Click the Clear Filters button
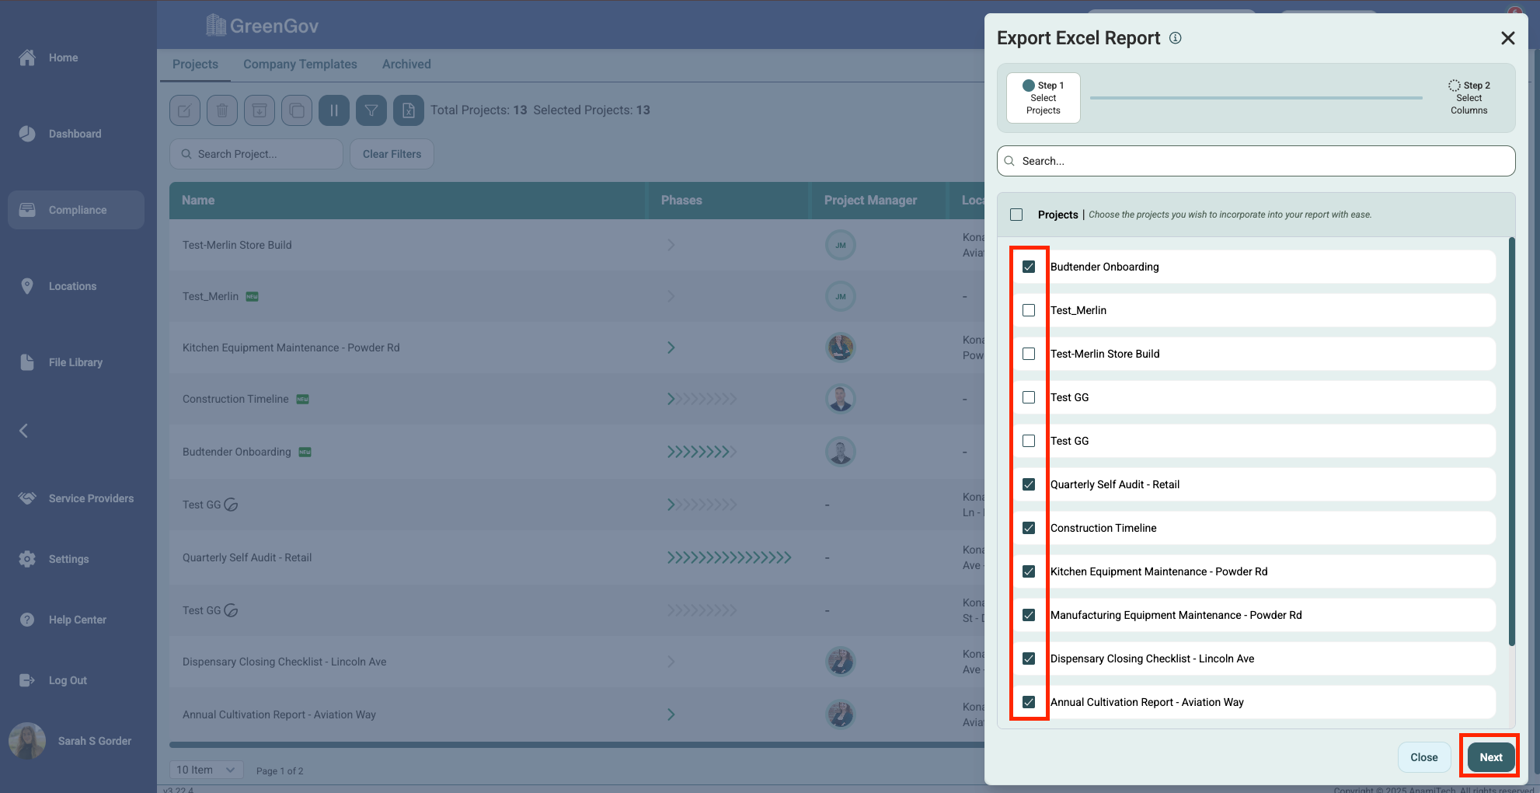 point(392,154)
